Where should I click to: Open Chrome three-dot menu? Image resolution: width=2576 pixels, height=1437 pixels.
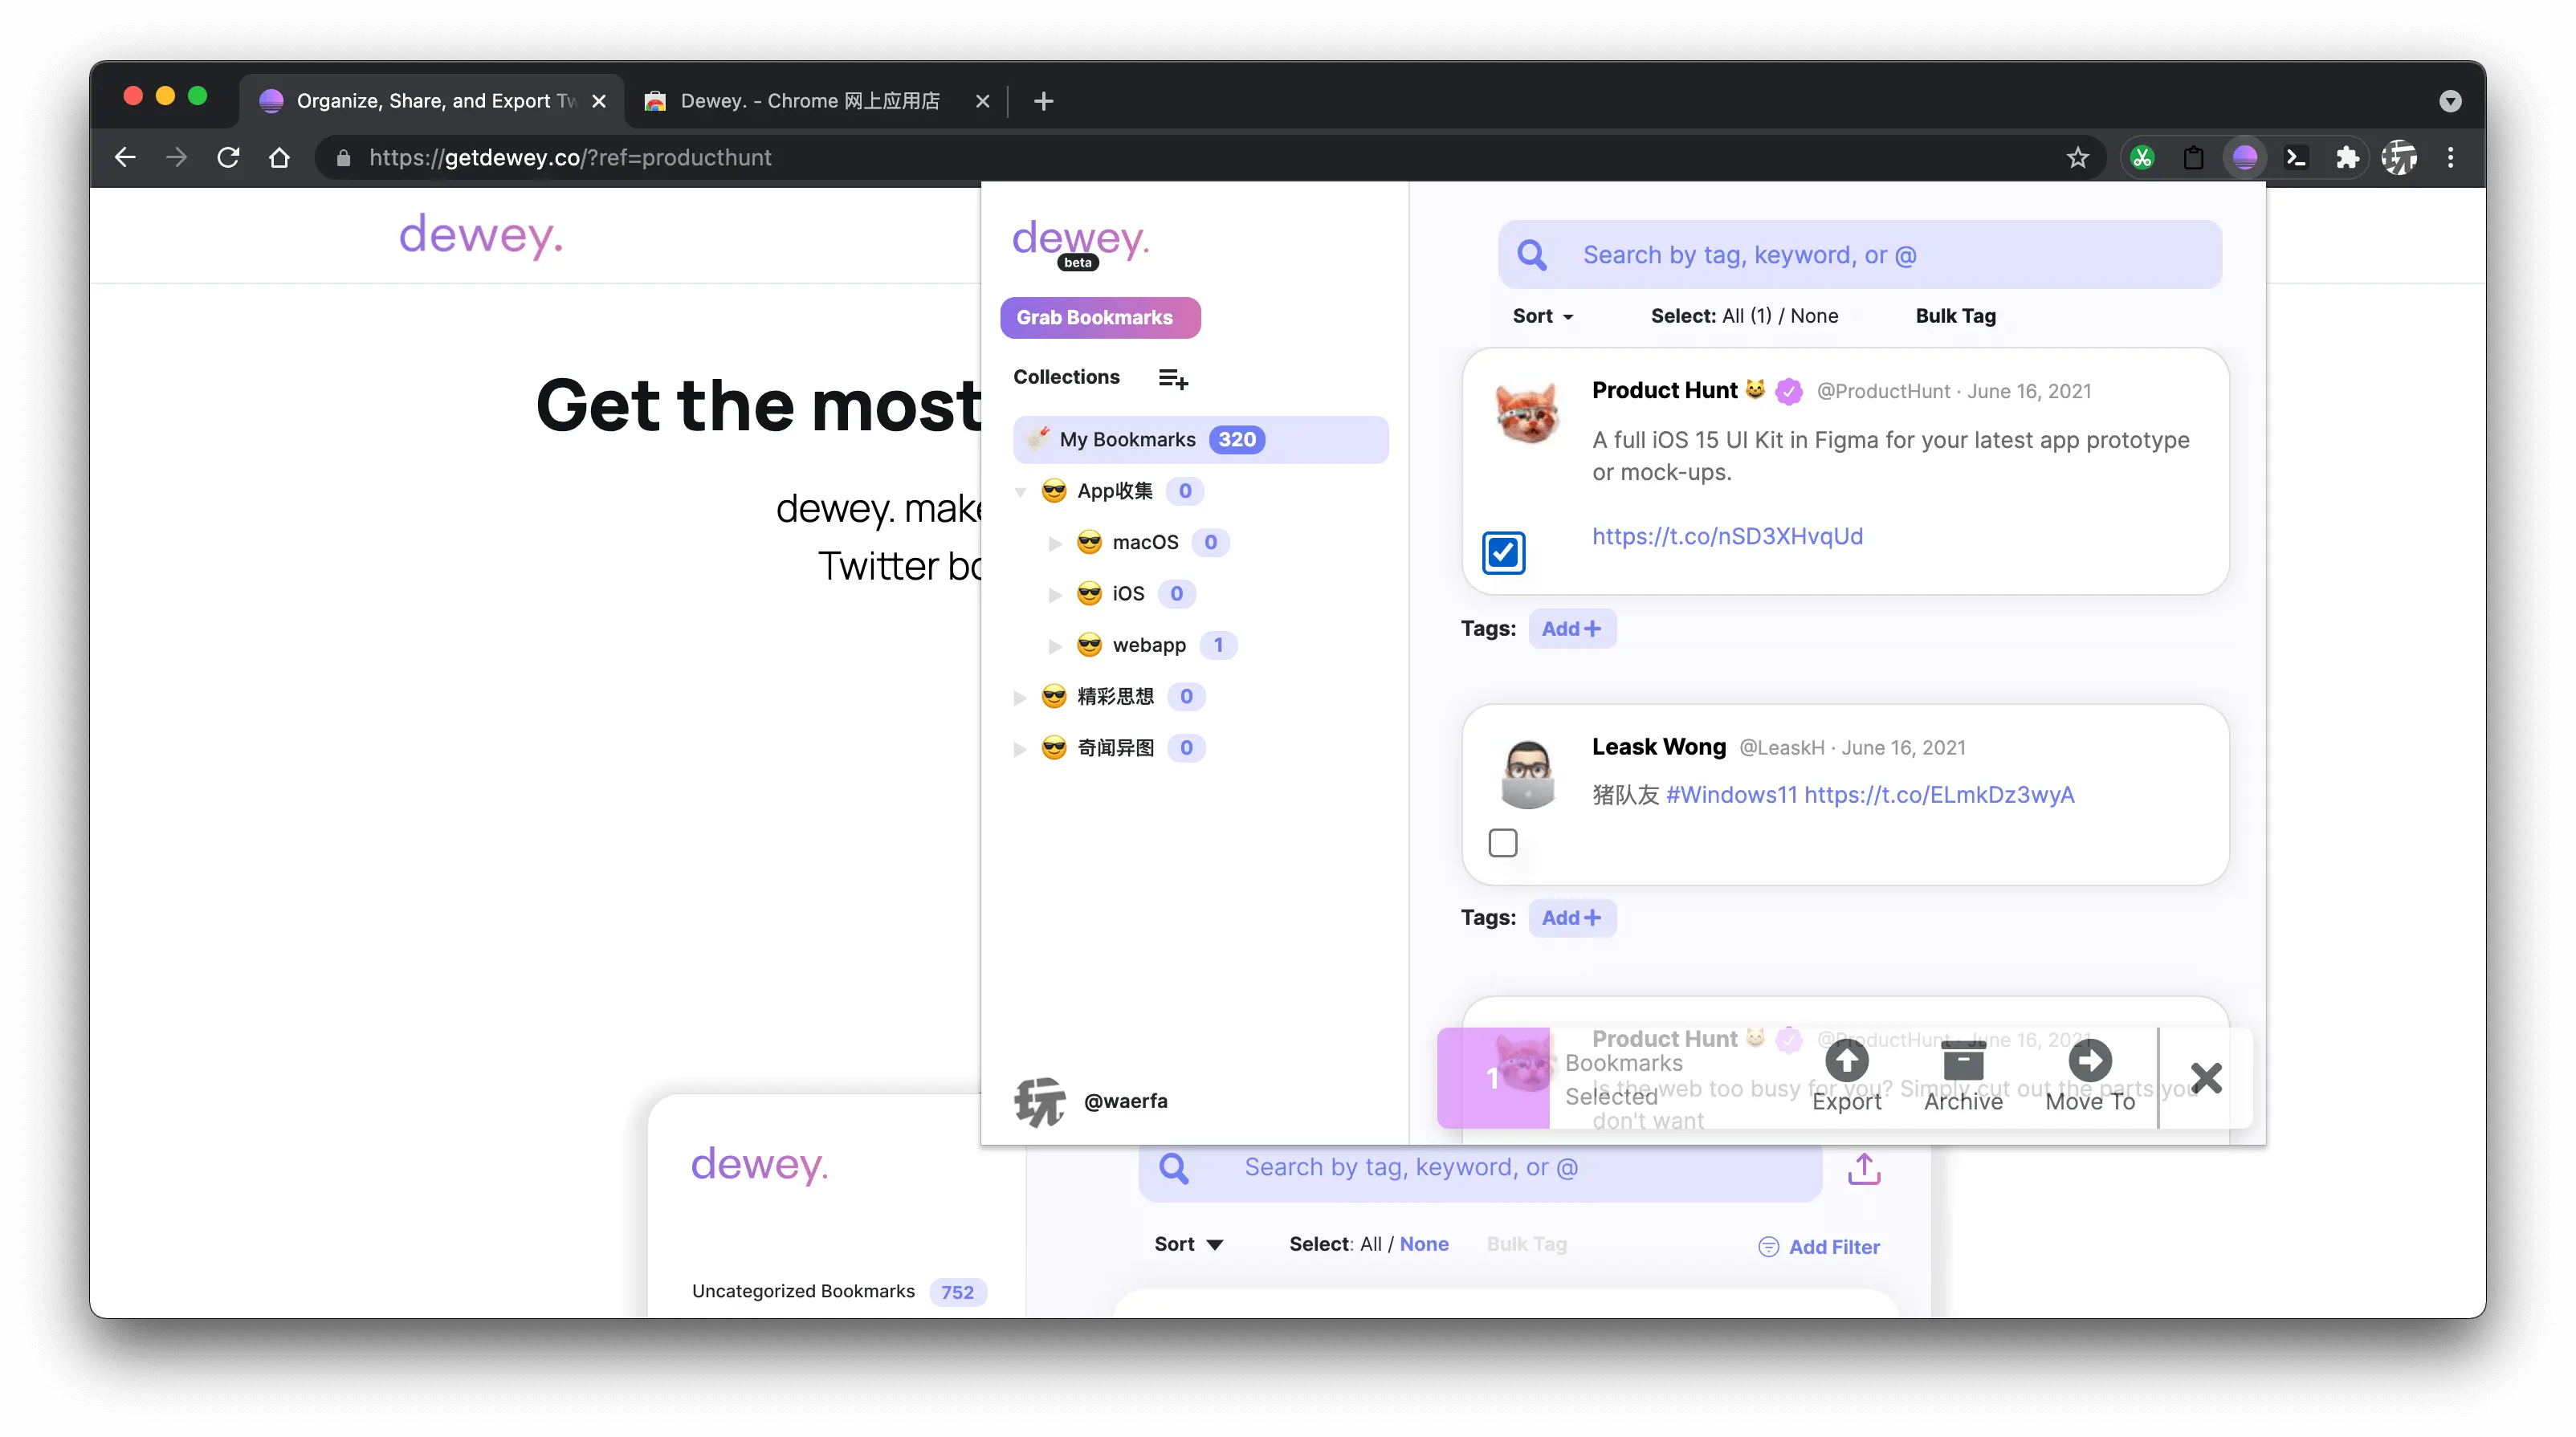pos(2450,157)
